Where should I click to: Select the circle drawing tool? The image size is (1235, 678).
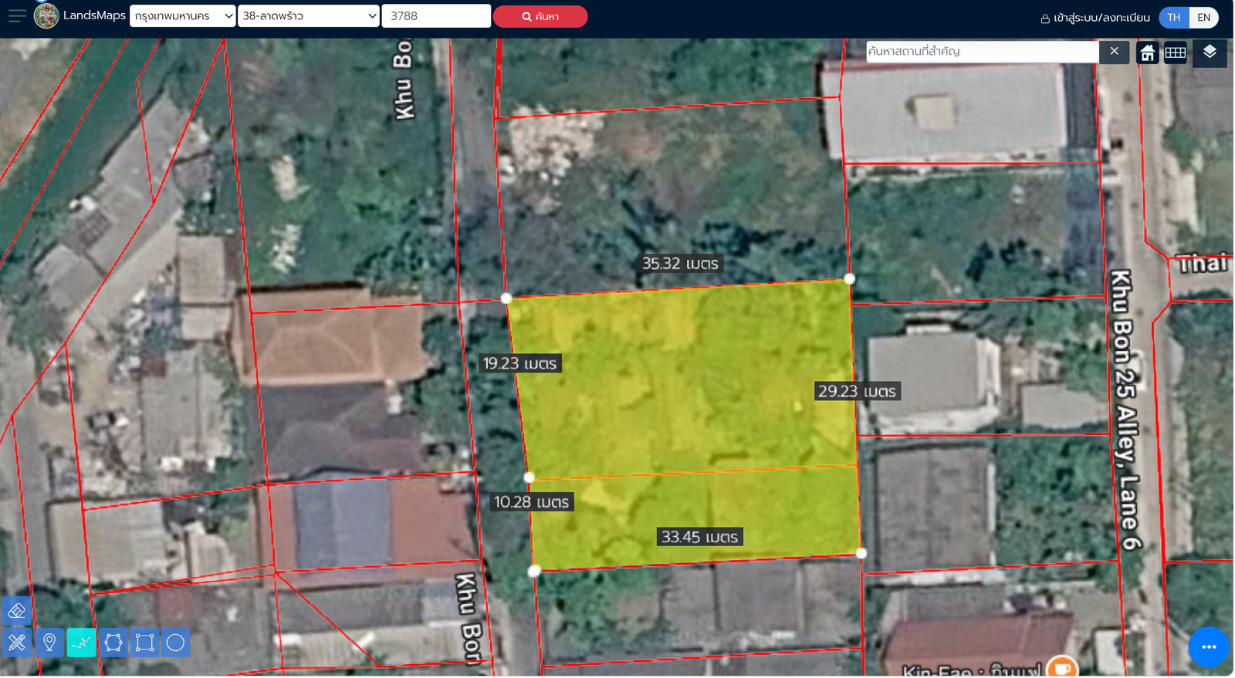coord(175,643)
